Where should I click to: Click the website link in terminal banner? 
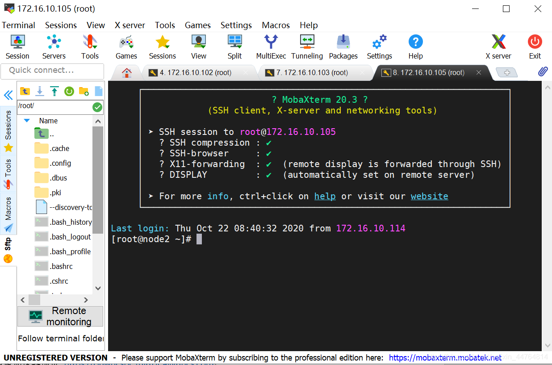(429, 196)
